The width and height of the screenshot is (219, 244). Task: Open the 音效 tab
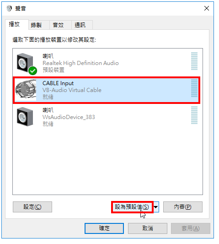pyautogui.click(x=58, y=25)
